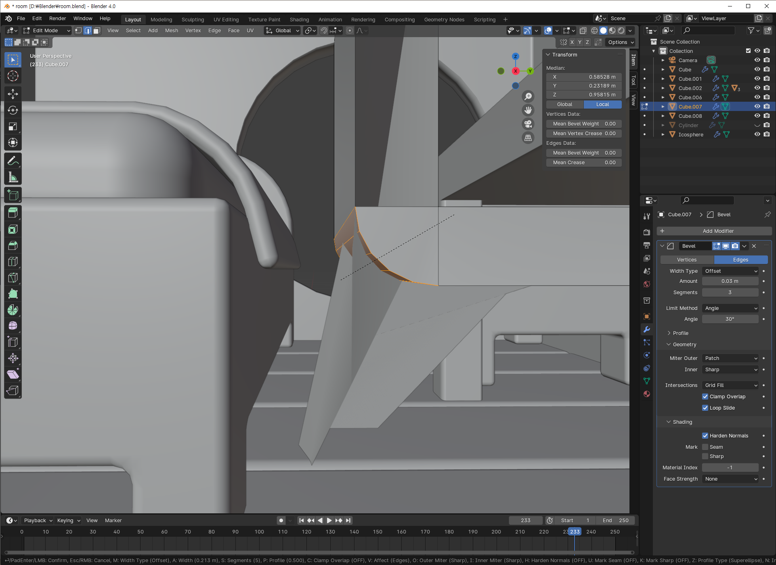Image resolution: width=776 pixels, height=565 pixels.
Task: Click the viewport zoom magnifier icon
Action: [x=528, y=96]
